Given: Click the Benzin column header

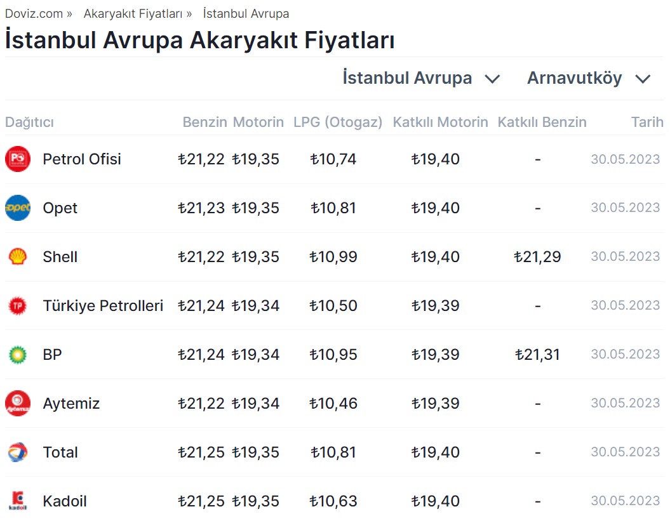Looking at the screenshot, I should click(x=204, y=122).
